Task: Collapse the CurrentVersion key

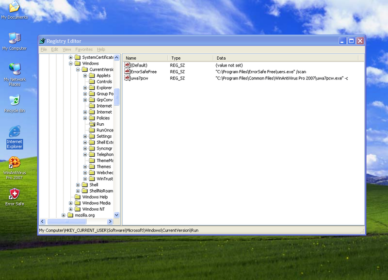Action: 78,69
